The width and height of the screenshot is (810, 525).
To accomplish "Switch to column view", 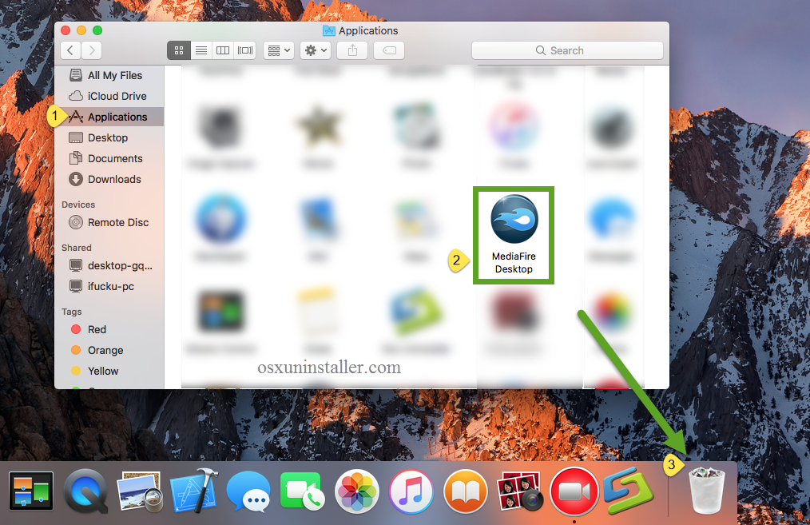I will [222, 50].
